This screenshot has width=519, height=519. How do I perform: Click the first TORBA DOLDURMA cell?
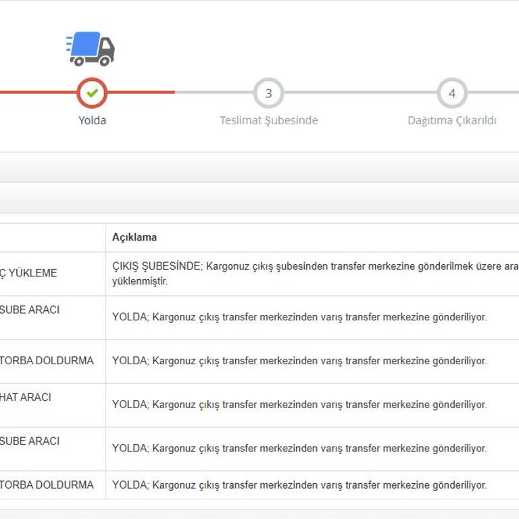[53, 362]
